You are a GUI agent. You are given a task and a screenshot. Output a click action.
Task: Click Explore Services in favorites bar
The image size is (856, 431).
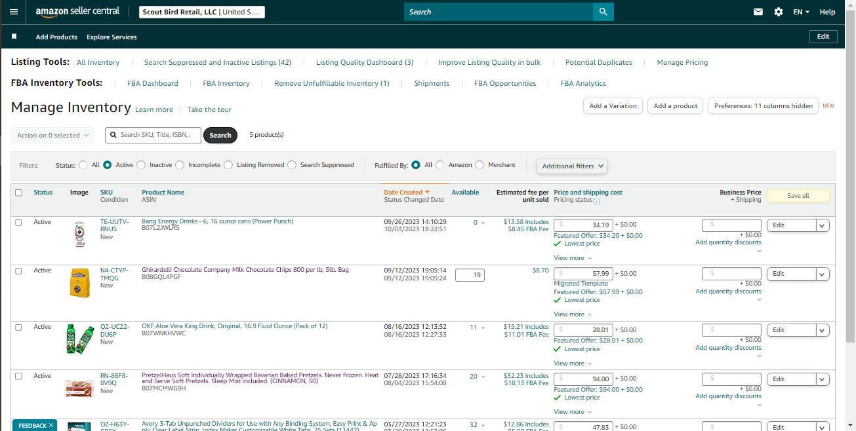pyautogui.click(x=112, y=37)
